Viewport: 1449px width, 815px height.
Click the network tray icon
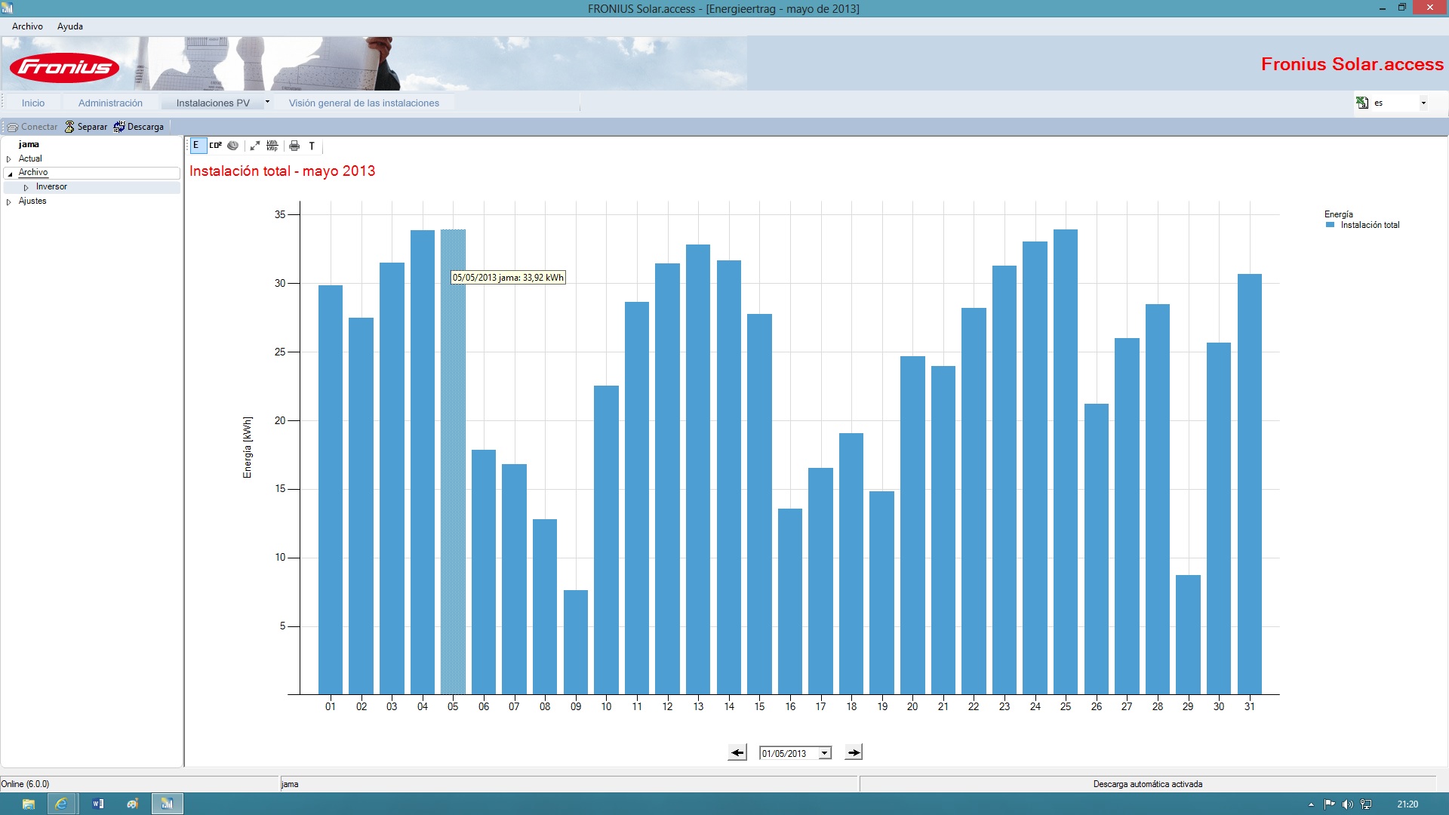[x=1366, y=804]
